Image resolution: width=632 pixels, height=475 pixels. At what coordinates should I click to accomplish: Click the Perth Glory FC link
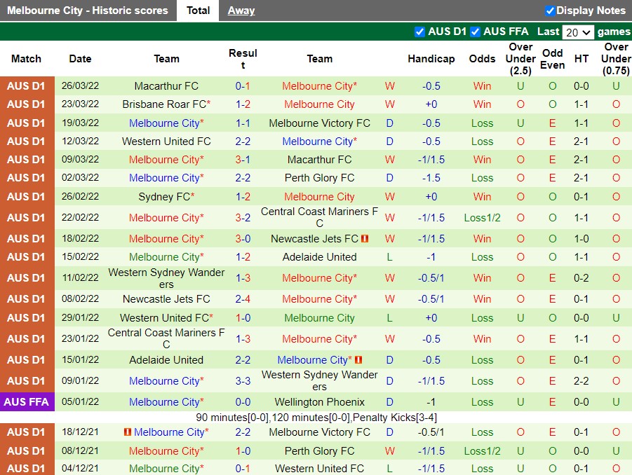coord(320,177)
